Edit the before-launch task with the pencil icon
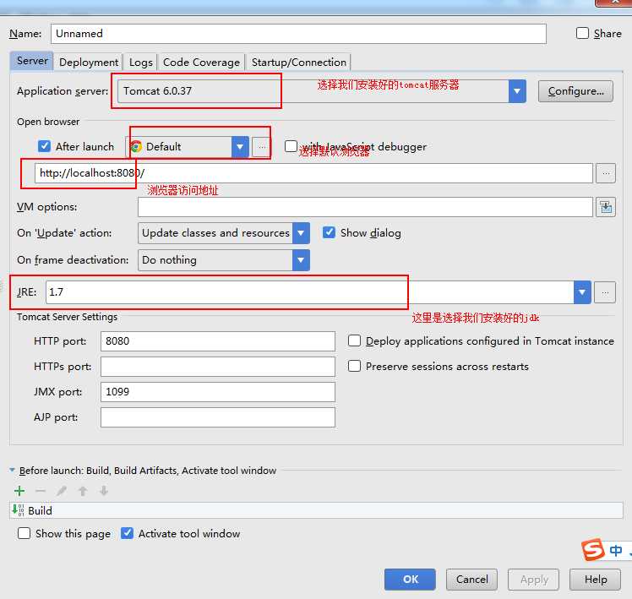Screen dimensions: 632x599 click(x=62, y=491)
